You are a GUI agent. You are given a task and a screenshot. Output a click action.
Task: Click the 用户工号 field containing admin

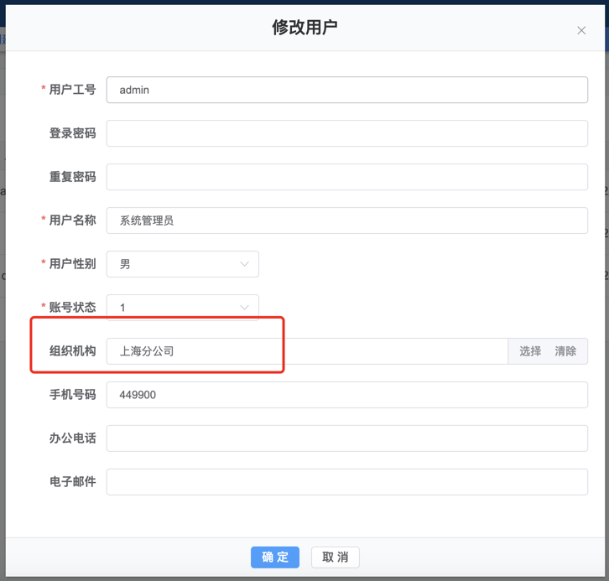coord(346,90)
